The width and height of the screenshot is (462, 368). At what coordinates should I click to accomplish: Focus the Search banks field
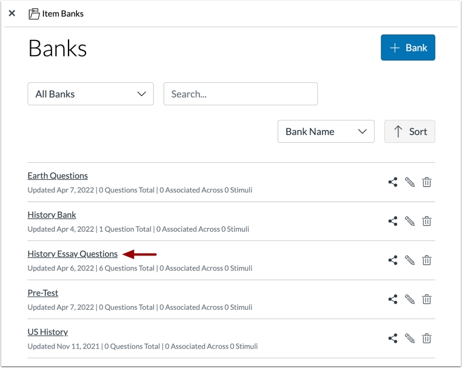[240, 94]
